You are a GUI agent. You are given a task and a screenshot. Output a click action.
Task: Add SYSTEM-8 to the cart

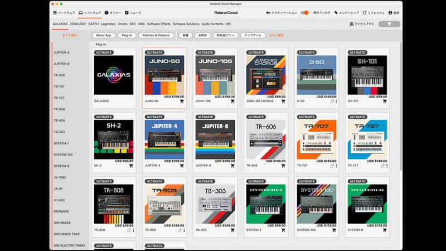(x=385, y=230)
